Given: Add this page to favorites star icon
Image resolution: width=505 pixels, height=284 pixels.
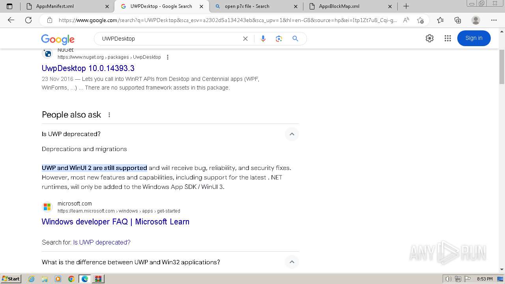Looking at the screenshot, I should [420, 20].
